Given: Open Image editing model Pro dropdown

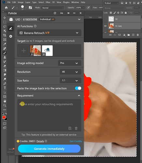Looking at the screenshot, I should [x=70, y=63].
